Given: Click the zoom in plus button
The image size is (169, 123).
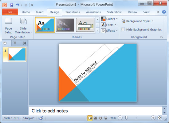Looking at the screenshot, I should (x=153, y=118).
